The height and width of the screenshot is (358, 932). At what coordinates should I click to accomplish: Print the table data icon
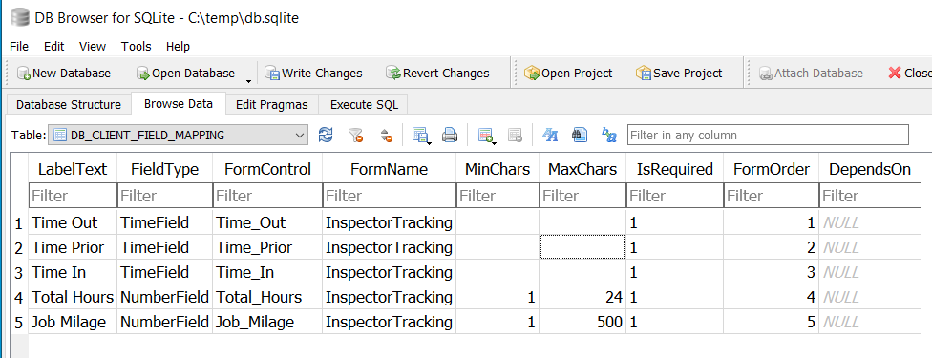pos(450,135)
